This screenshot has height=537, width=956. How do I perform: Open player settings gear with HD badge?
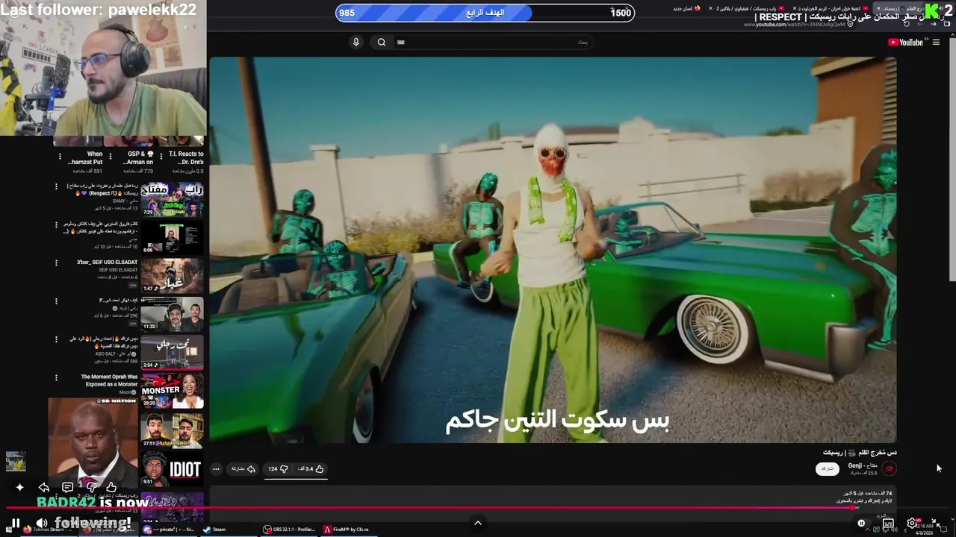tap(913, 524)
